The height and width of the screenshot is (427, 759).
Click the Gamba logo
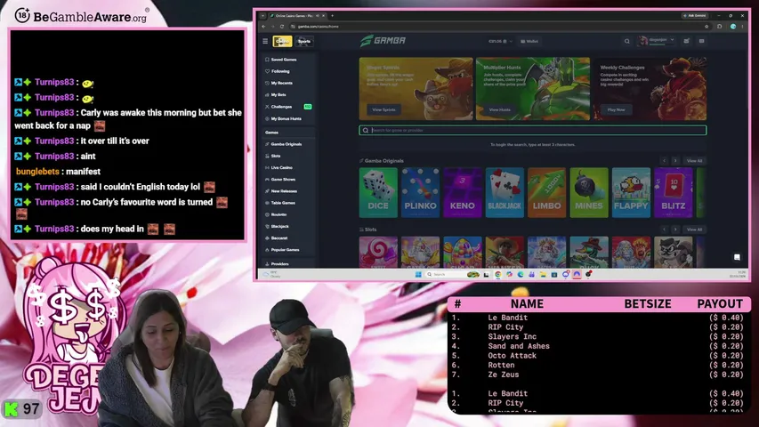click(383, 41)
